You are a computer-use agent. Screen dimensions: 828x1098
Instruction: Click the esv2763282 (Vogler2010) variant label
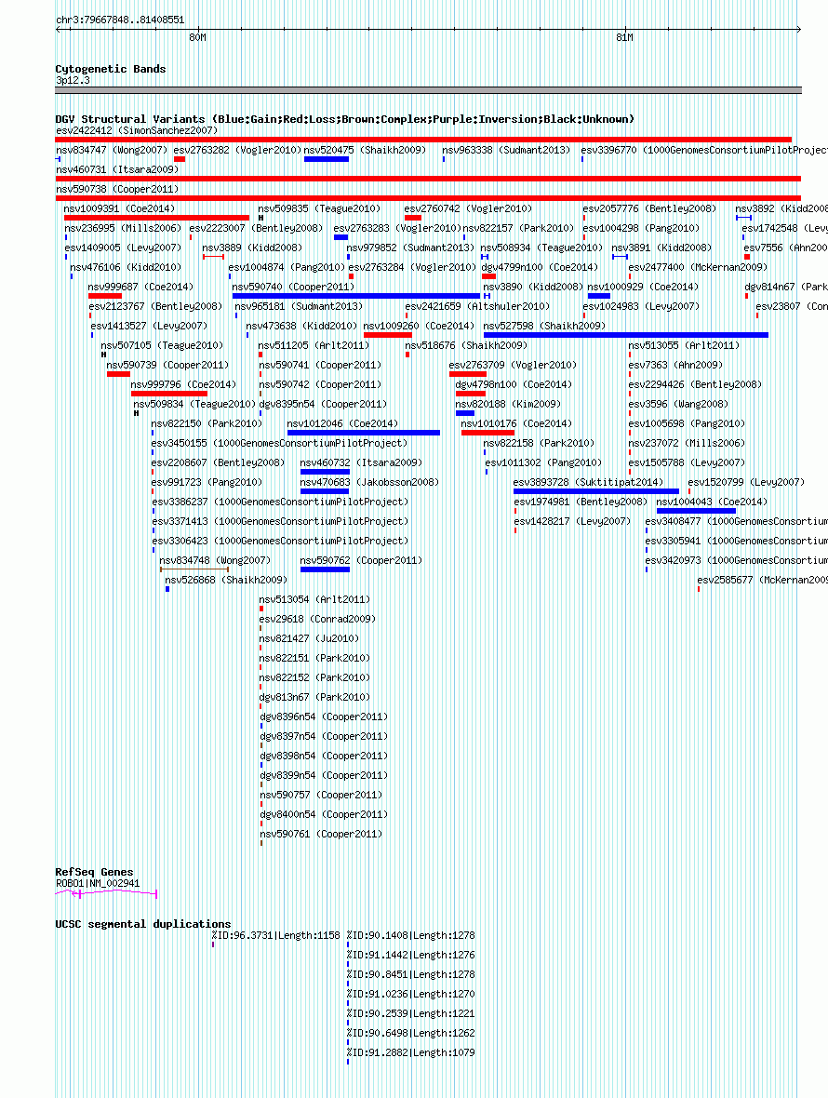pyautogui.click(x=237, y=150)
